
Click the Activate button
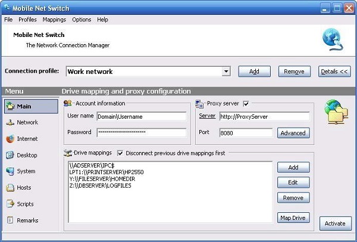tap(336, 224)
